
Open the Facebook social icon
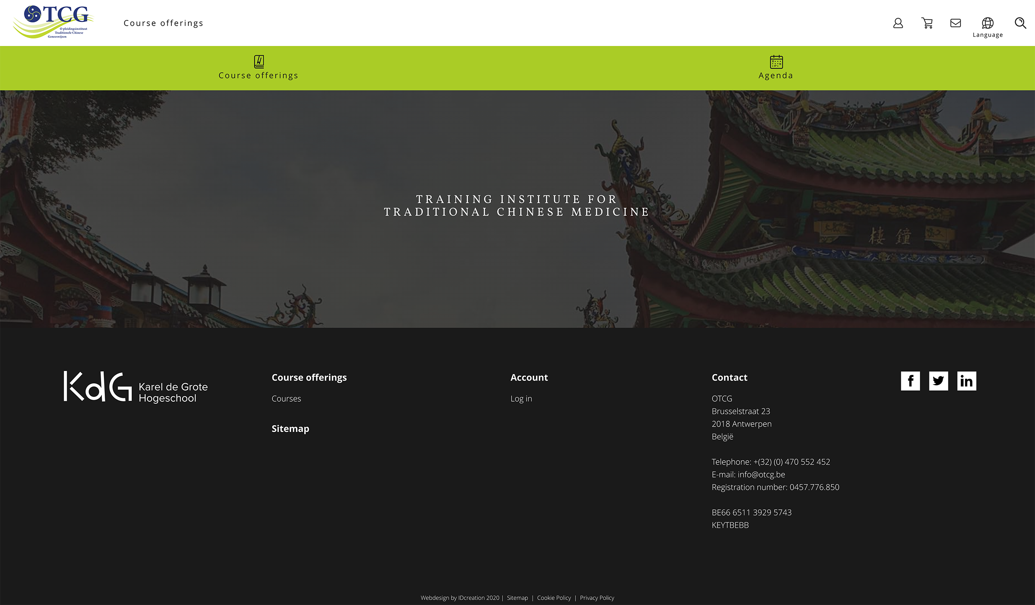coord(910,381)
